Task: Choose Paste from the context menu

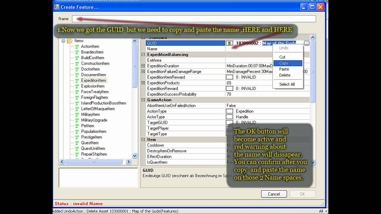Action: 288,69
